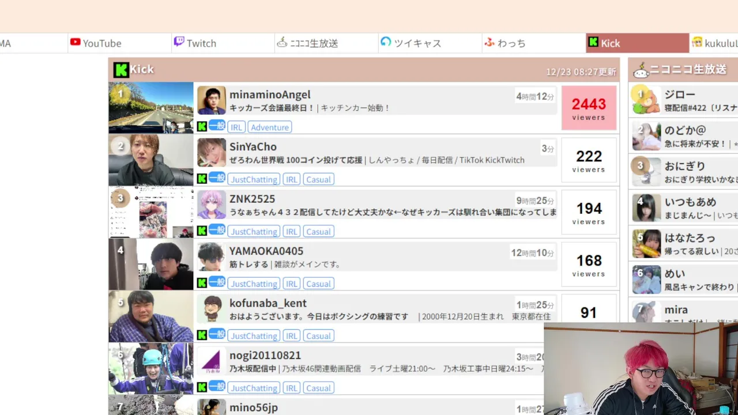This screenshot has height=415, width=738.
Task: Click the 筋トレする stream title text
Action: [249, 265]
